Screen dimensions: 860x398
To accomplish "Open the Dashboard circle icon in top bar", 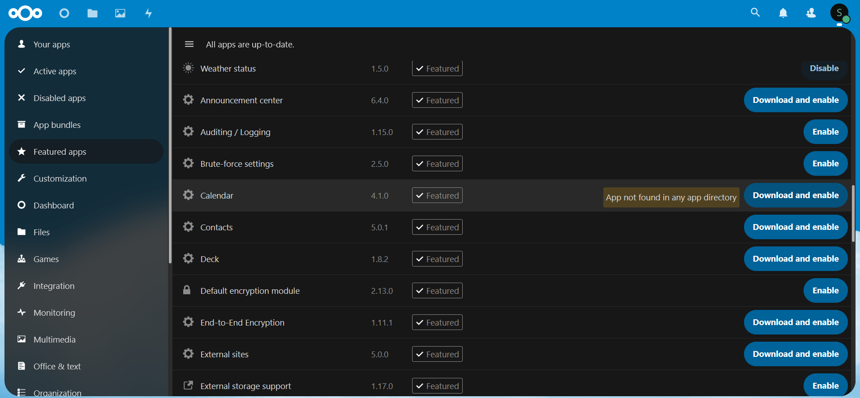I will [64, 13].
